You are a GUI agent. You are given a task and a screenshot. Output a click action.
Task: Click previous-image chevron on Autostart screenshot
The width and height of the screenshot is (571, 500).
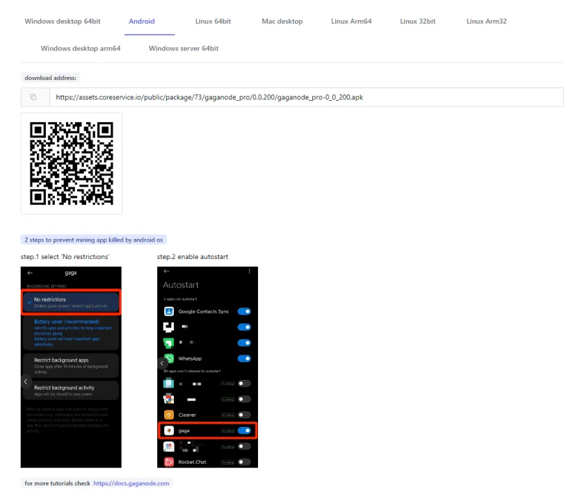click(x=162, y=363)
